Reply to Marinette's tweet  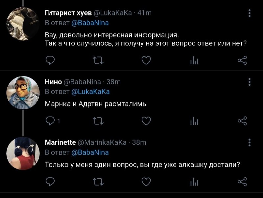click(50, 182)
